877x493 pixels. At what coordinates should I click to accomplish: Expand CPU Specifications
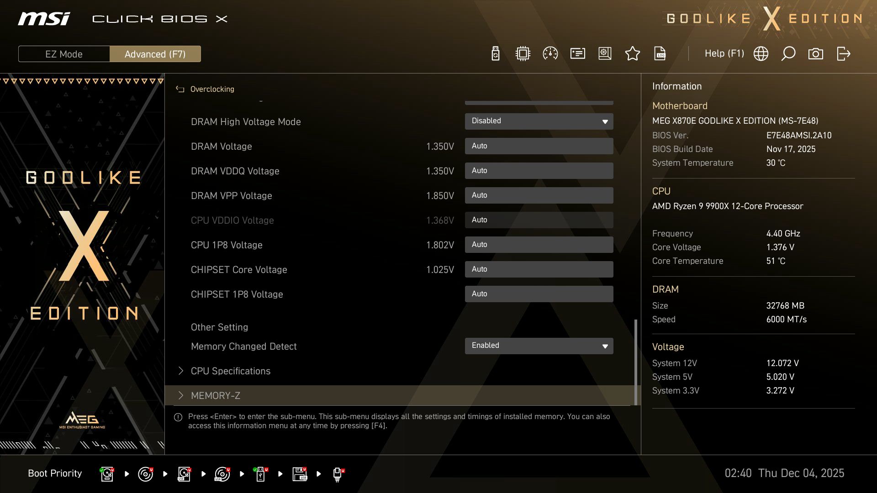pyautogui.click(x=231, y=371)
